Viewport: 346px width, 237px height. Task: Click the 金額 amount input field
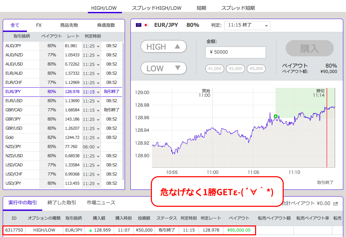click(235, 52)
